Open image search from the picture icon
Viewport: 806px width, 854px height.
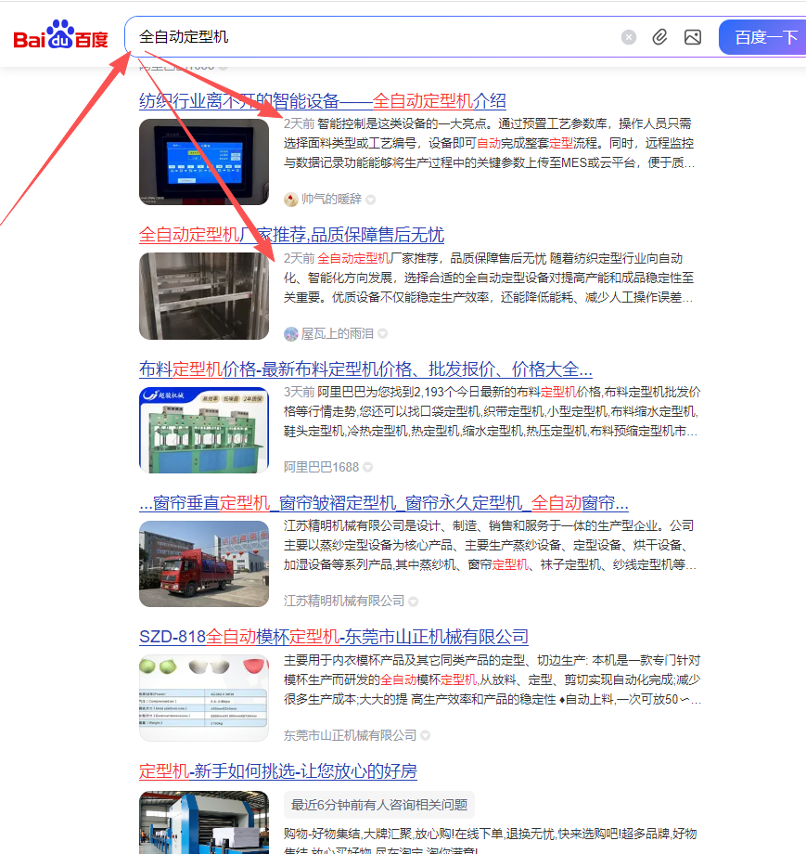coord(692,37)
